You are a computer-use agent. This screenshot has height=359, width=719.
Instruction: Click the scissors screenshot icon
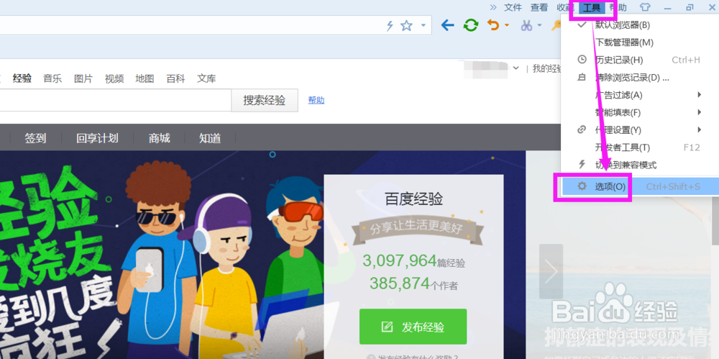(x=526, y=25)
